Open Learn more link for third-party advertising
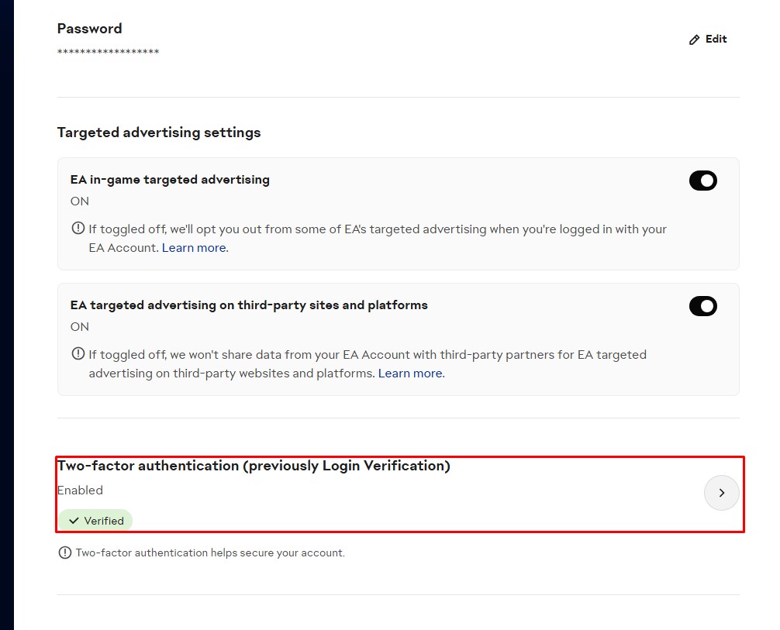 pos(410,374)
